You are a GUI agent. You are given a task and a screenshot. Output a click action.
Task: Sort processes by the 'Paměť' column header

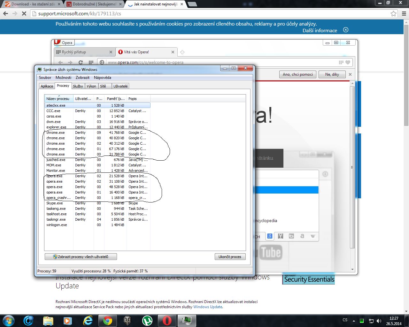[x=116, y=99]
